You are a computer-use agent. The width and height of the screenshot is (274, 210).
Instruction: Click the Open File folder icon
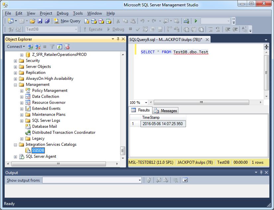[x=33, y=21]
